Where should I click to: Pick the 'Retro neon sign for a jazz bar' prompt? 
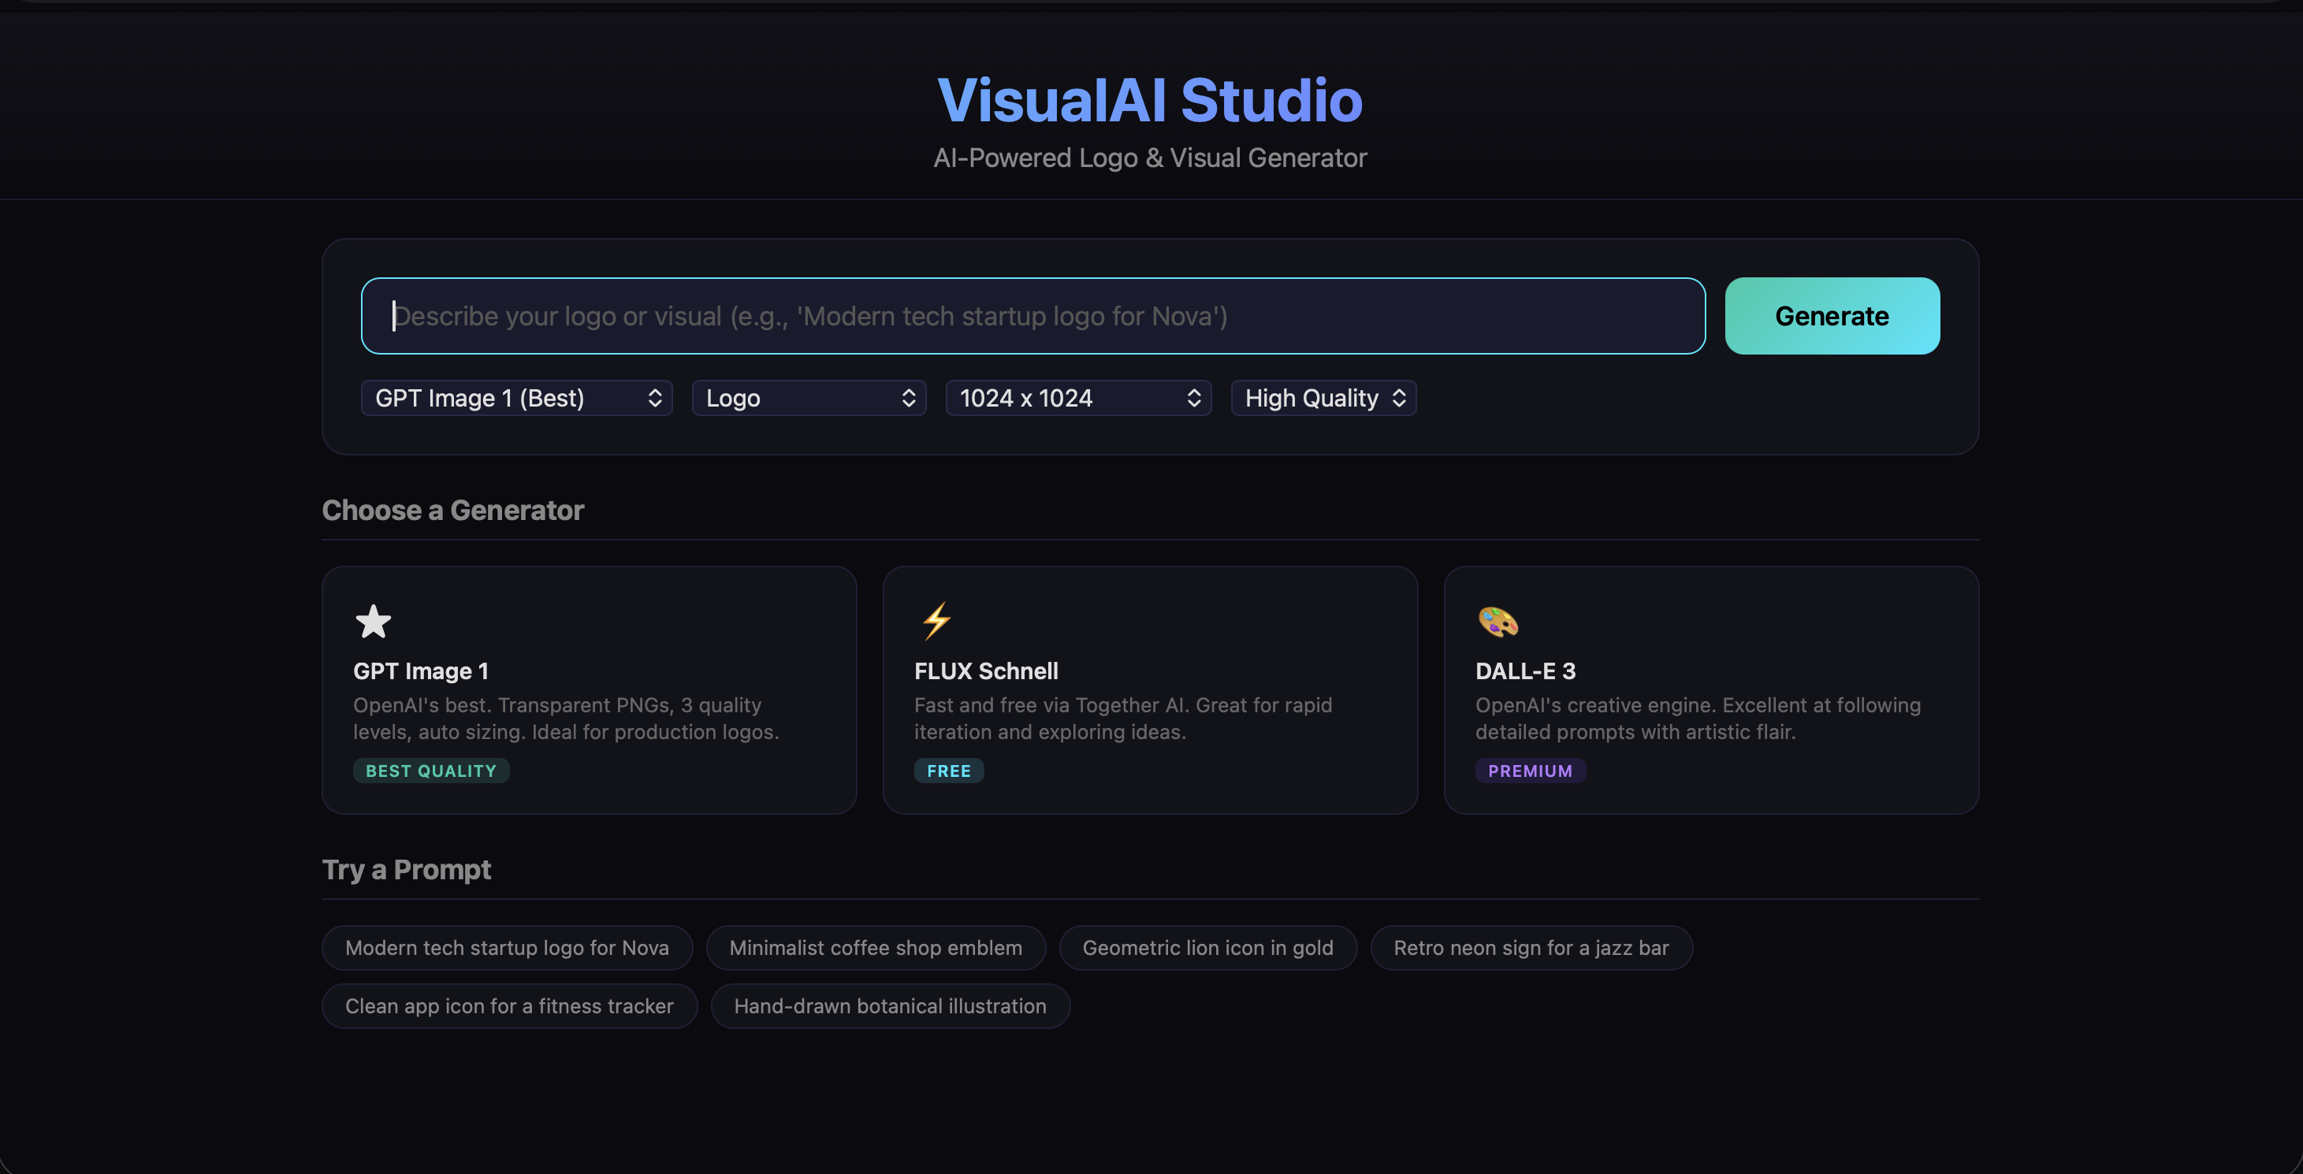[x=1531, y=948]
